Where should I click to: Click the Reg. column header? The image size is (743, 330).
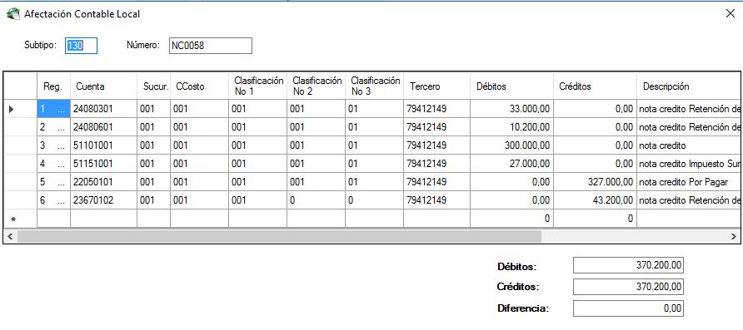53,86
